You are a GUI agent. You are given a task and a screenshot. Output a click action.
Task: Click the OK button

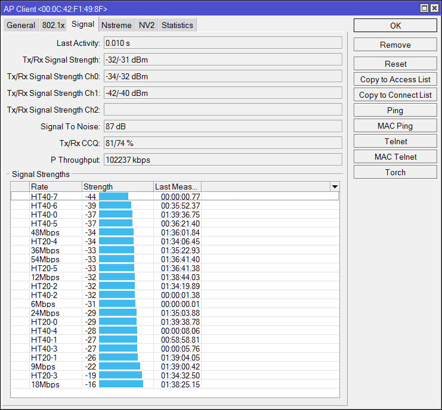[x=395, y=26]
